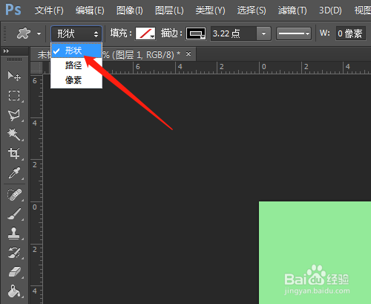371x304 pixels.
Task: Open the 图像(I) menu
Action: [130, 10]
